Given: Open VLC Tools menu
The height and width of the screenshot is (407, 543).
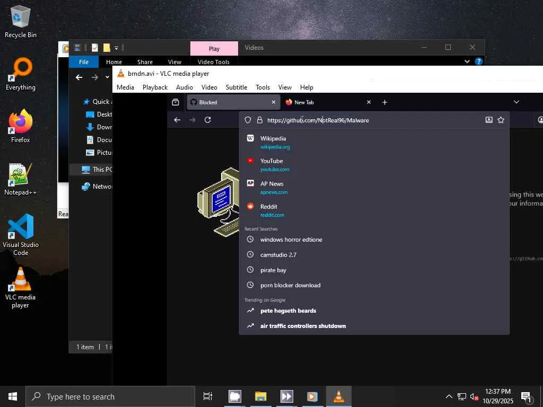Looking at the screenshot, I should pyautogui.click(x=262, y=87).
